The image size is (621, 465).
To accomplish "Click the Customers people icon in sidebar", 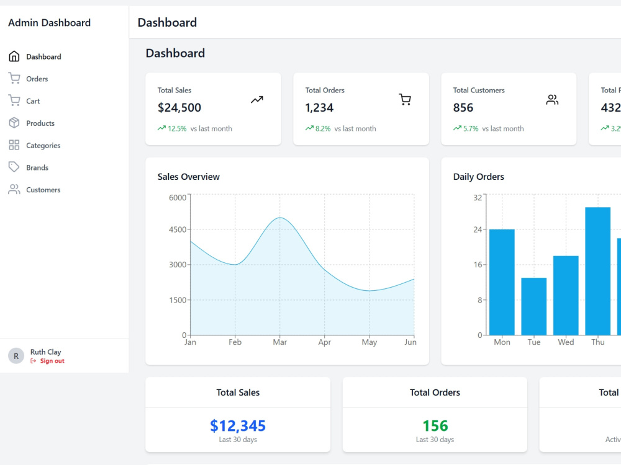I will coord(14,189).
